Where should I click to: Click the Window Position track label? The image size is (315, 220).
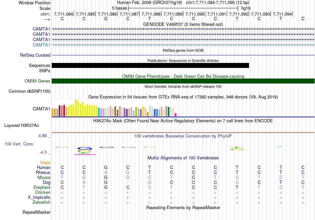pyautogui.click(x=34, y=3)
